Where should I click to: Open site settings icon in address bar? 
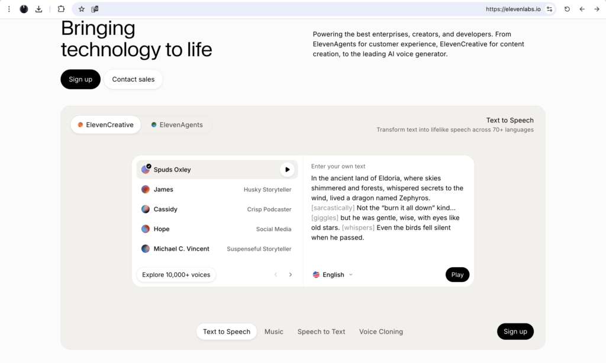pos(550,9)
